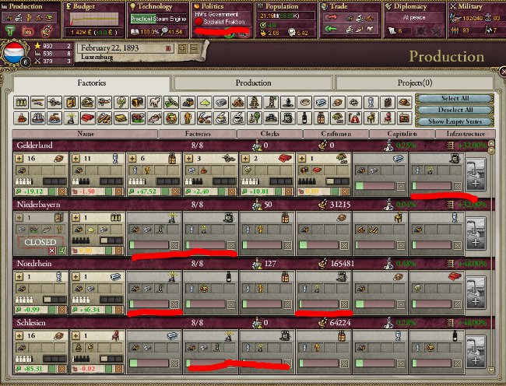Toggle the first goods filter icon in top row
Image resolution: width=506 pixels, height=386 pixels.
(x=21, y=103)
